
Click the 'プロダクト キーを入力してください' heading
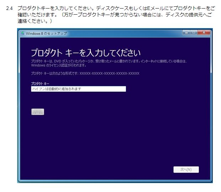(86, 53)
